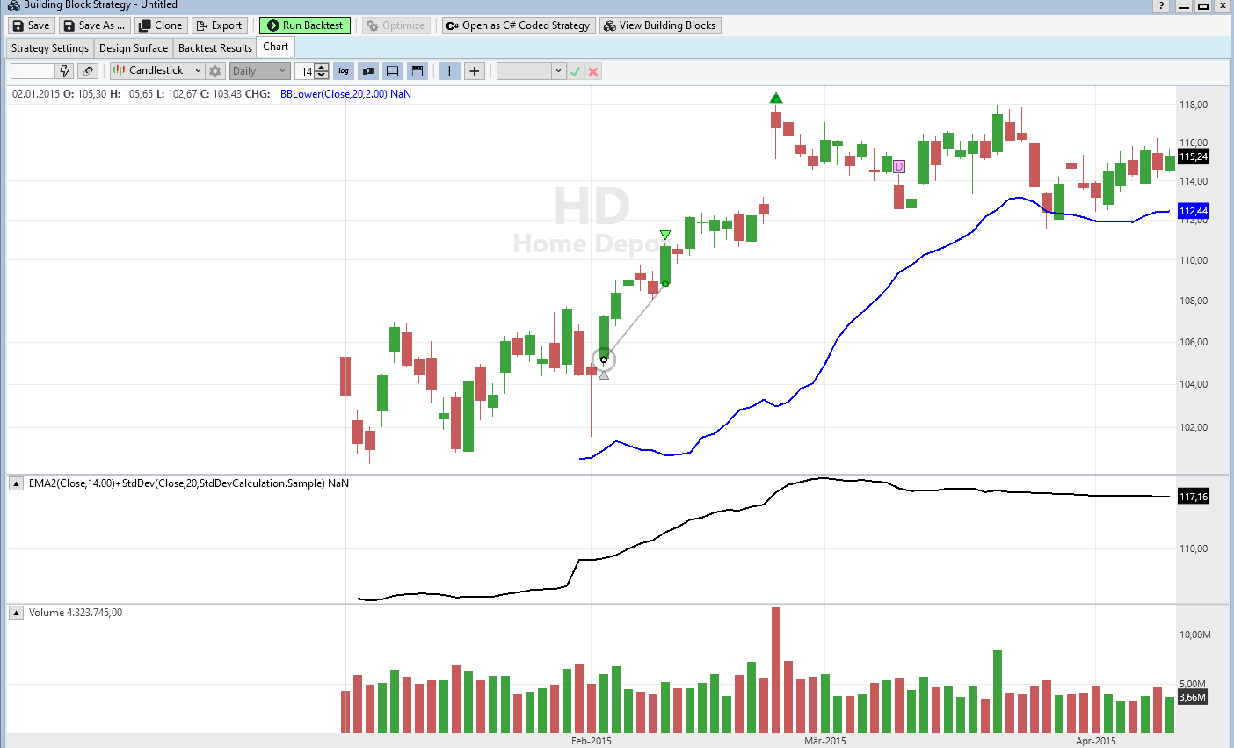Toggle the bottom pane layout icon
Screen dimensions: 1234x748
click(393, 71)
